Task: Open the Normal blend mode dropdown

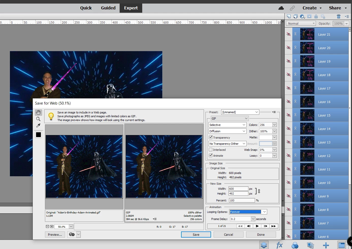Action: [301, 23]
